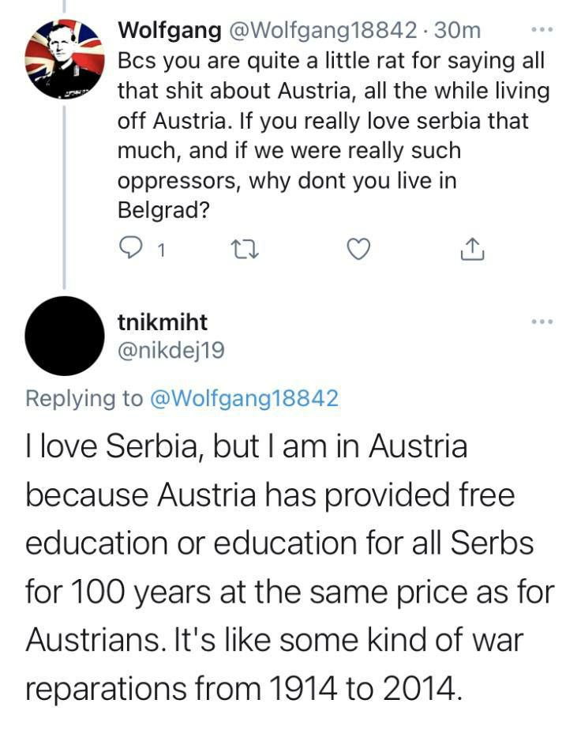Click the vertical thread line under Wolfgang's avatar
The image size is (581, 741).
point(65,190)
